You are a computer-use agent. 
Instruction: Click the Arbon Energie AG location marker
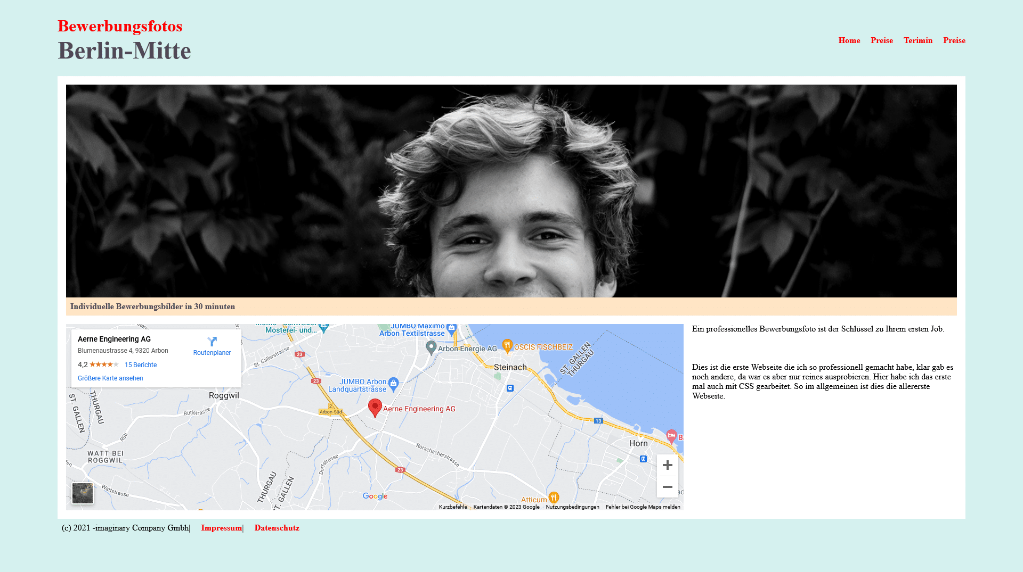[432, 348]
